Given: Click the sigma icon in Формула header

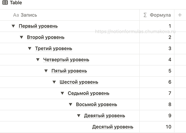Looking at the screenshot, I should [x=145, y=15].
